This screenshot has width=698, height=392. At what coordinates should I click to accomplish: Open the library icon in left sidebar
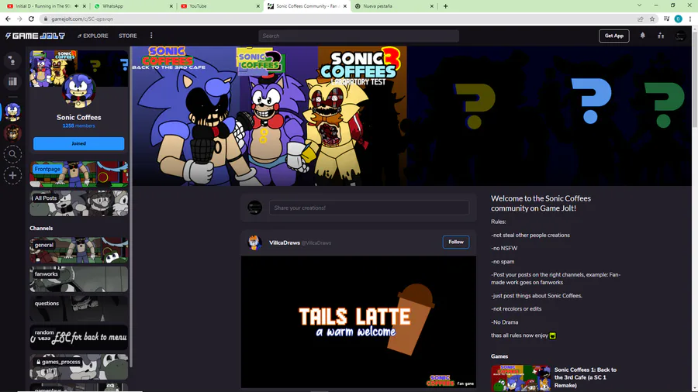coord(12,81)
